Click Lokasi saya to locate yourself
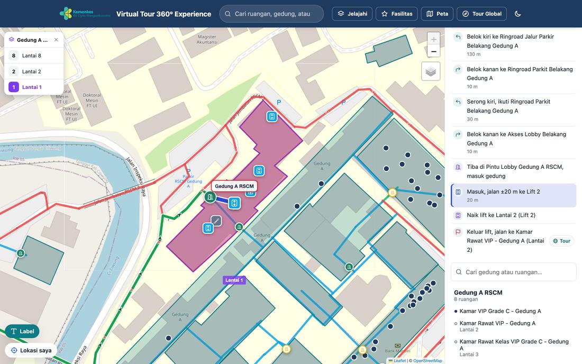 click(31, 350)
